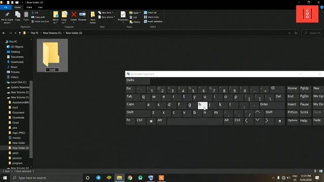
Task: Toggle the Fn key on keyboard
Action: coord(130,121)
